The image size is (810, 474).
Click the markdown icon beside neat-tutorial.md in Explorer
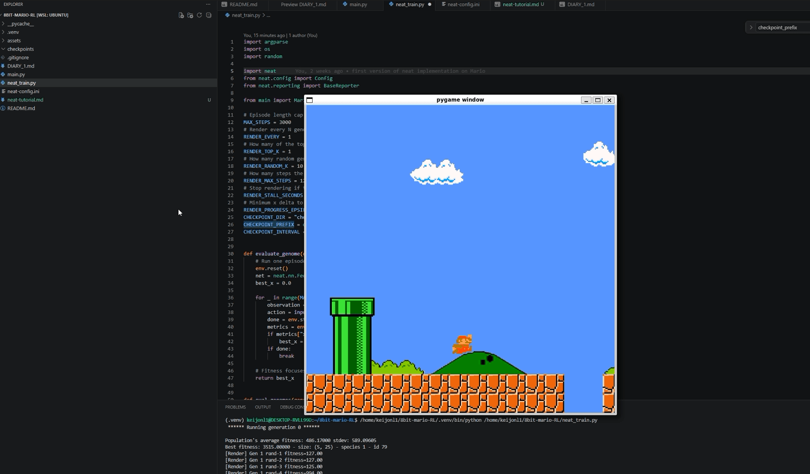3,100
